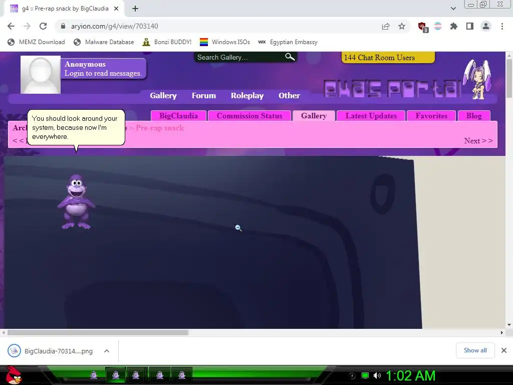Click the third Bonzi taskbar icon
513x385 pixels.
[136, 375]
